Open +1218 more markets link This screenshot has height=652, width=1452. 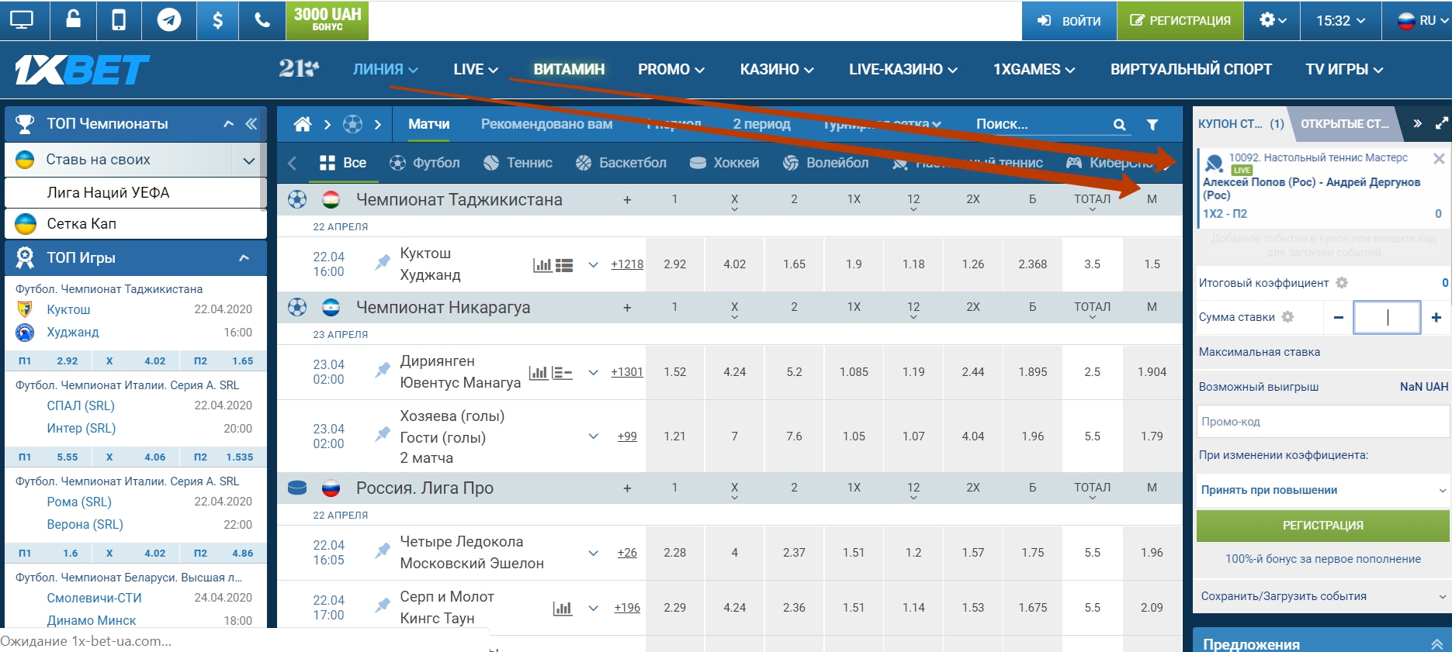627,264
